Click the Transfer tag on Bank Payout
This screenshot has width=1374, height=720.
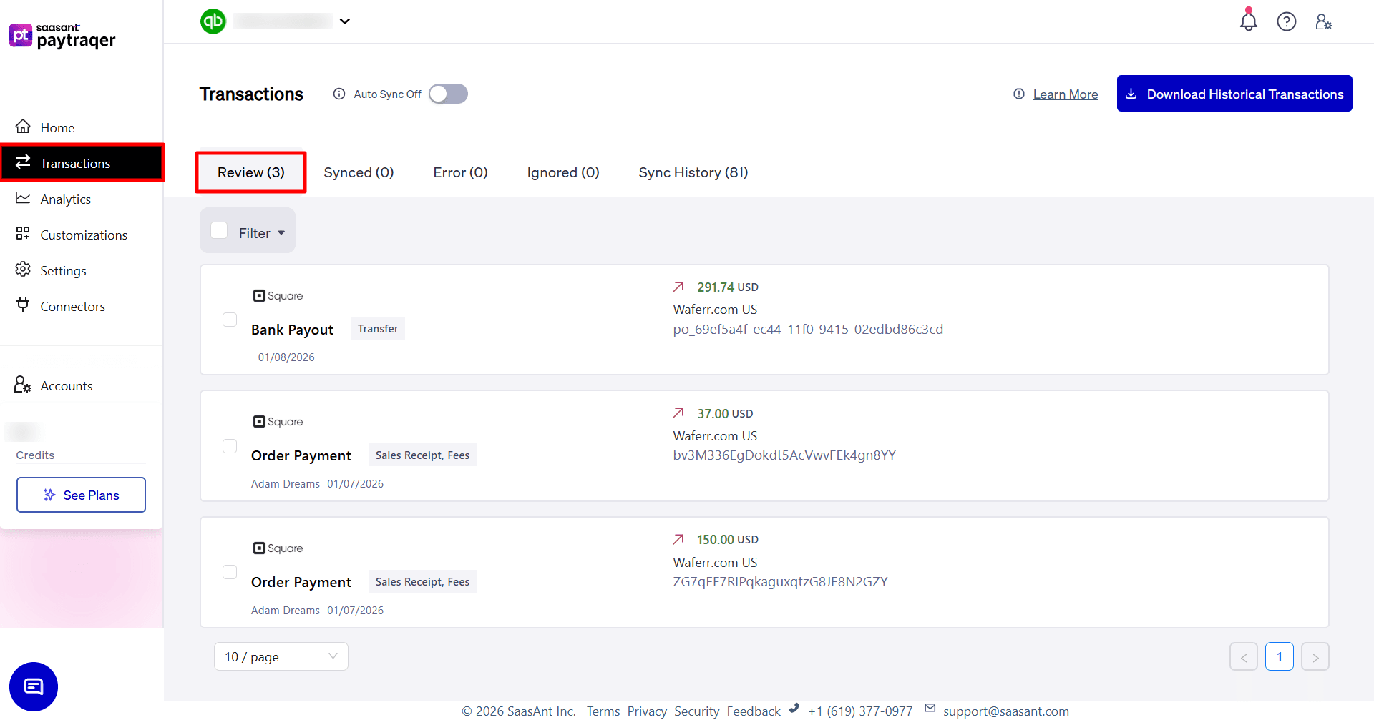tap(378, 329)
